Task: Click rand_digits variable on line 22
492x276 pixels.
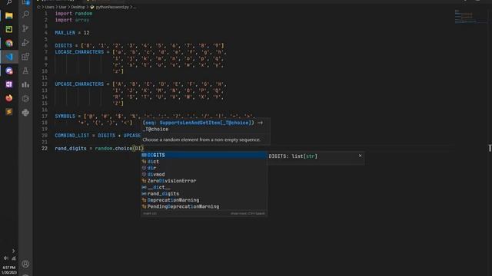Action: (x=71, y=148)
